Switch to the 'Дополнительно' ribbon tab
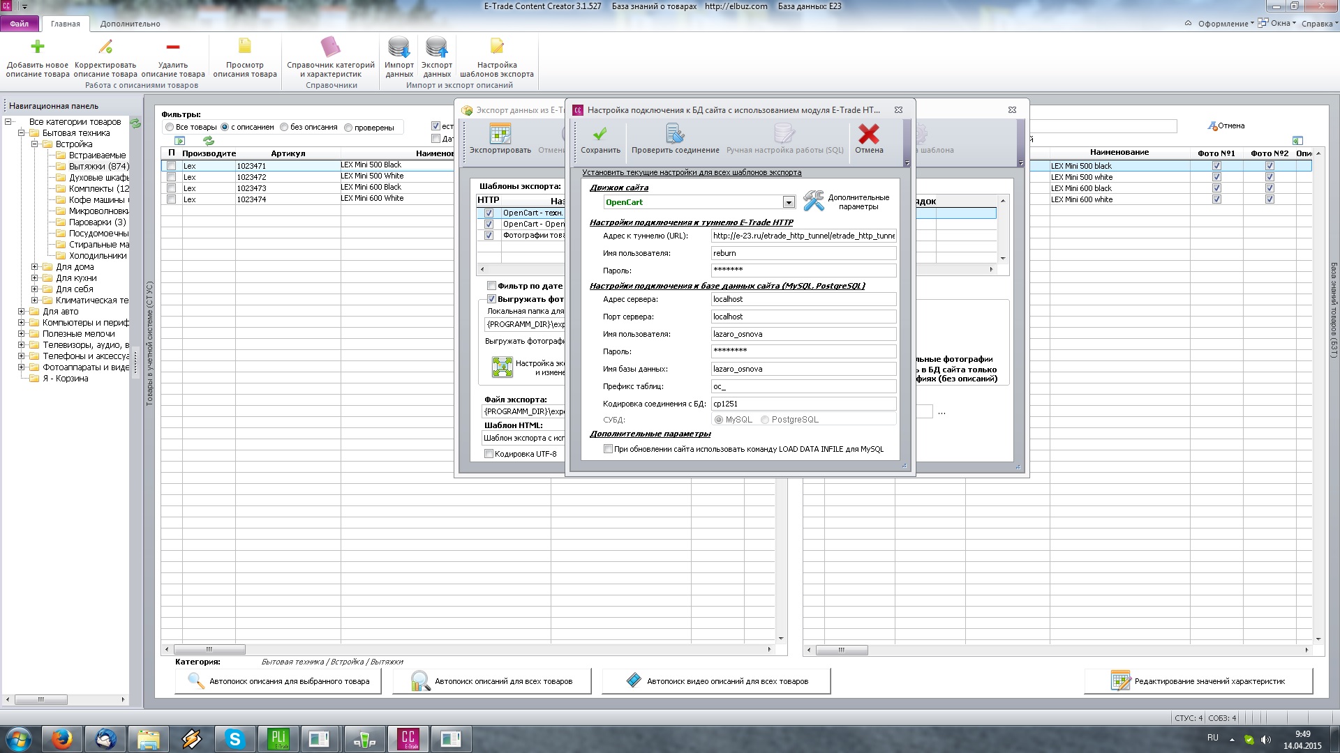This screenshot has height=753, width=1340. pyautogui.click(x=131, y=24)
